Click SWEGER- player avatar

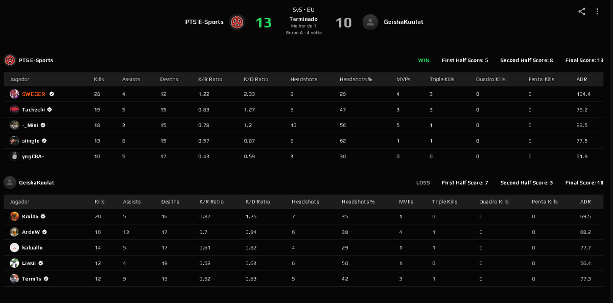pyautogui.click(x=14, y=94)
